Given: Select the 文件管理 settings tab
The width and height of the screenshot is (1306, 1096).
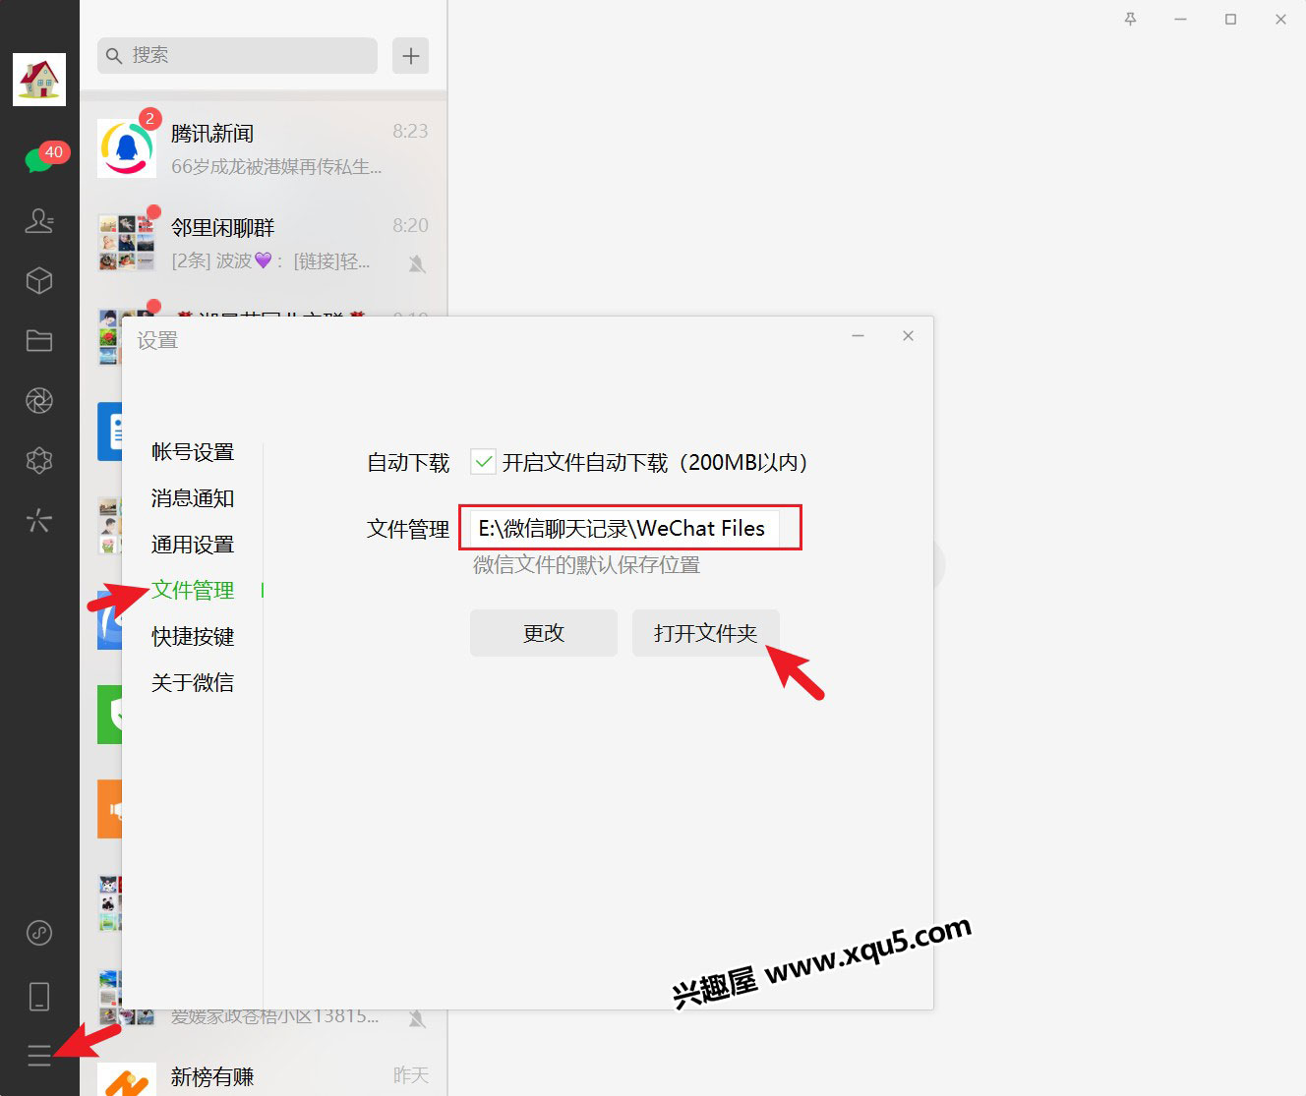Looking at the screenshot, I should tap(193, 591).
